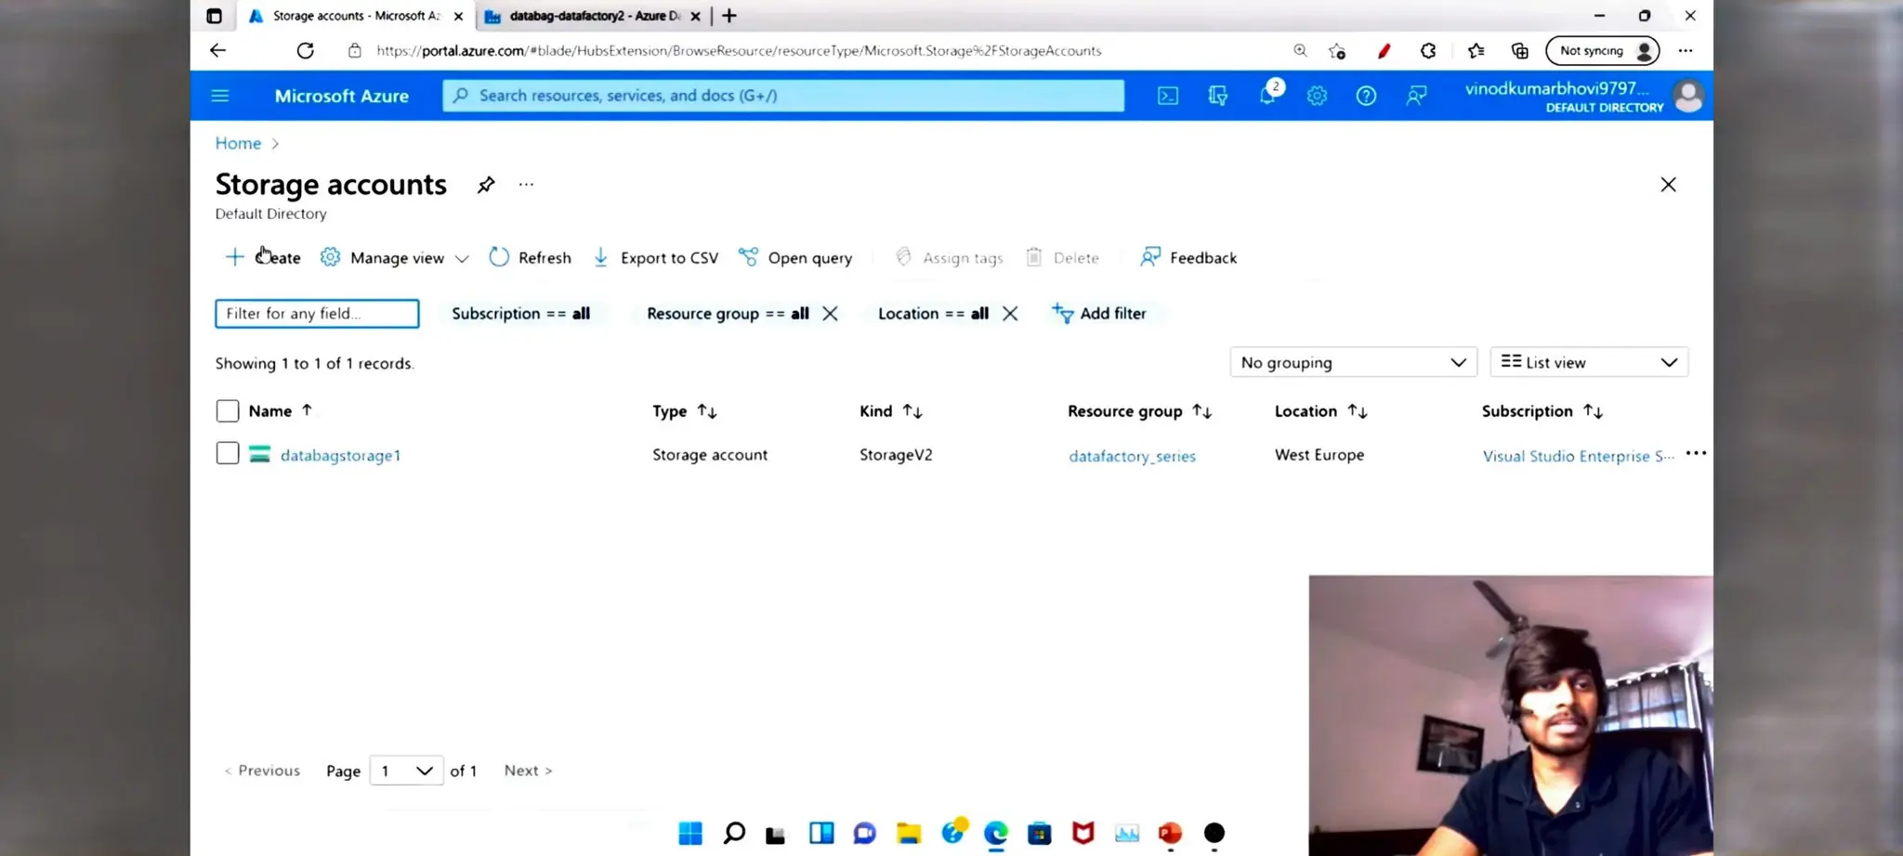Open the Resource group == all filter
This screenshot has height=856, width=1903.
pos(728,314)
